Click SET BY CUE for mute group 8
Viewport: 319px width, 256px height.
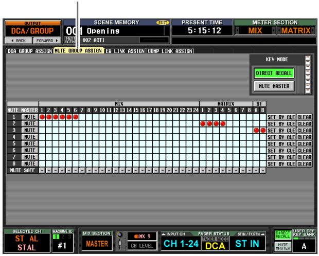[x=281, y=164]
